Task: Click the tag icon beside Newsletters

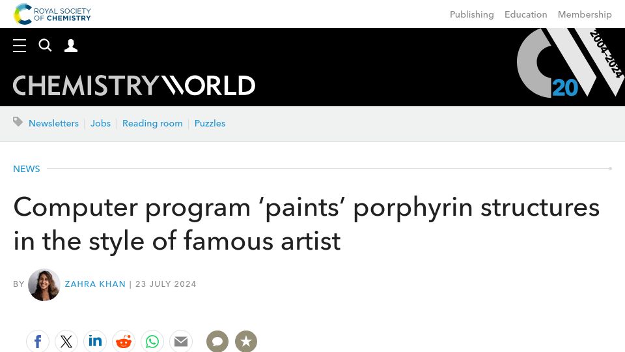Action: click(x=18, y=122)
